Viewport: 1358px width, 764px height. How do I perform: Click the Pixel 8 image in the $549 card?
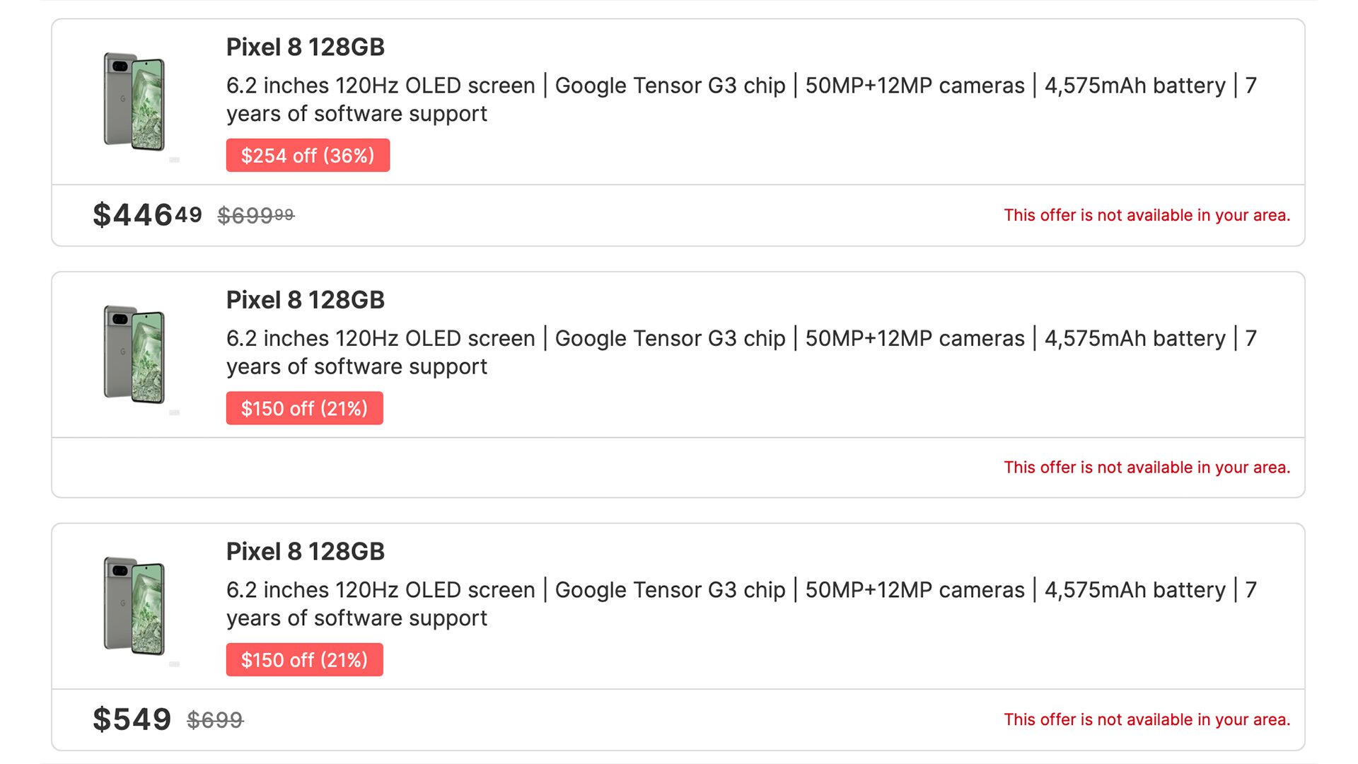134,606
